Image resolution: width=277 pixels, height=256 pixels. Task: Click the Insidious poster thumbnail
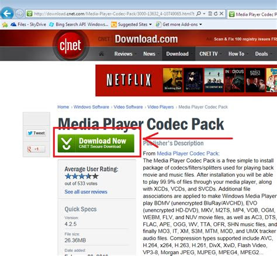coord(234,80)
